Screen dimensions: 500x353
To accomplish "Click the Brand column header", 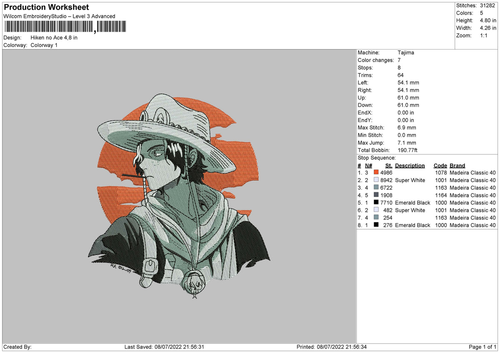I will pyautogui.click(x=457, y=165).
